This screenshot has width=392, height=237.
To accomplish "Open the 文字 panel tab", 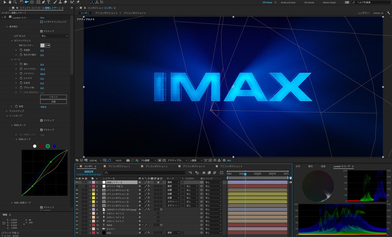I will coord(298,166).
